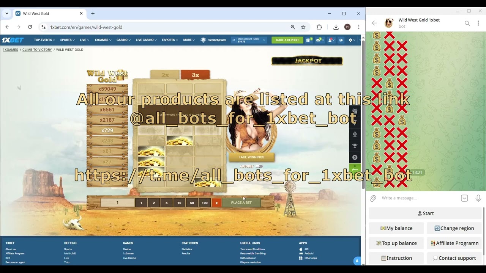Open the Main account dropdown
This screenshot has height=273, width=486.
[264, 40]
